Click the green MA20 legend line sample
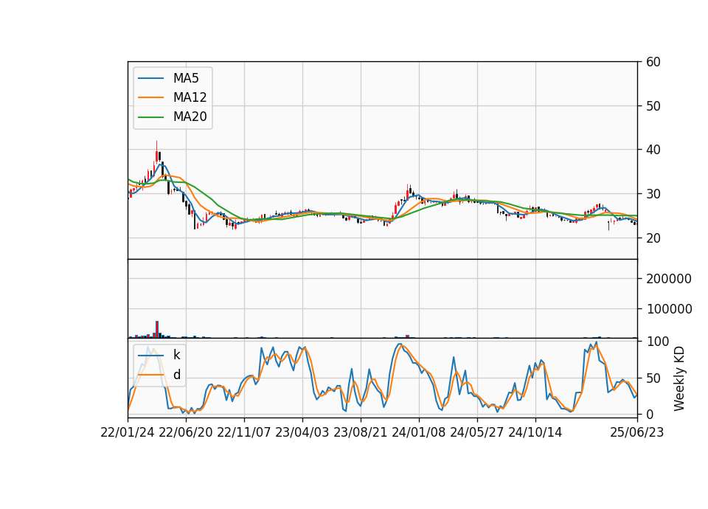The image size is (708, 509). (x=150, y=117)
